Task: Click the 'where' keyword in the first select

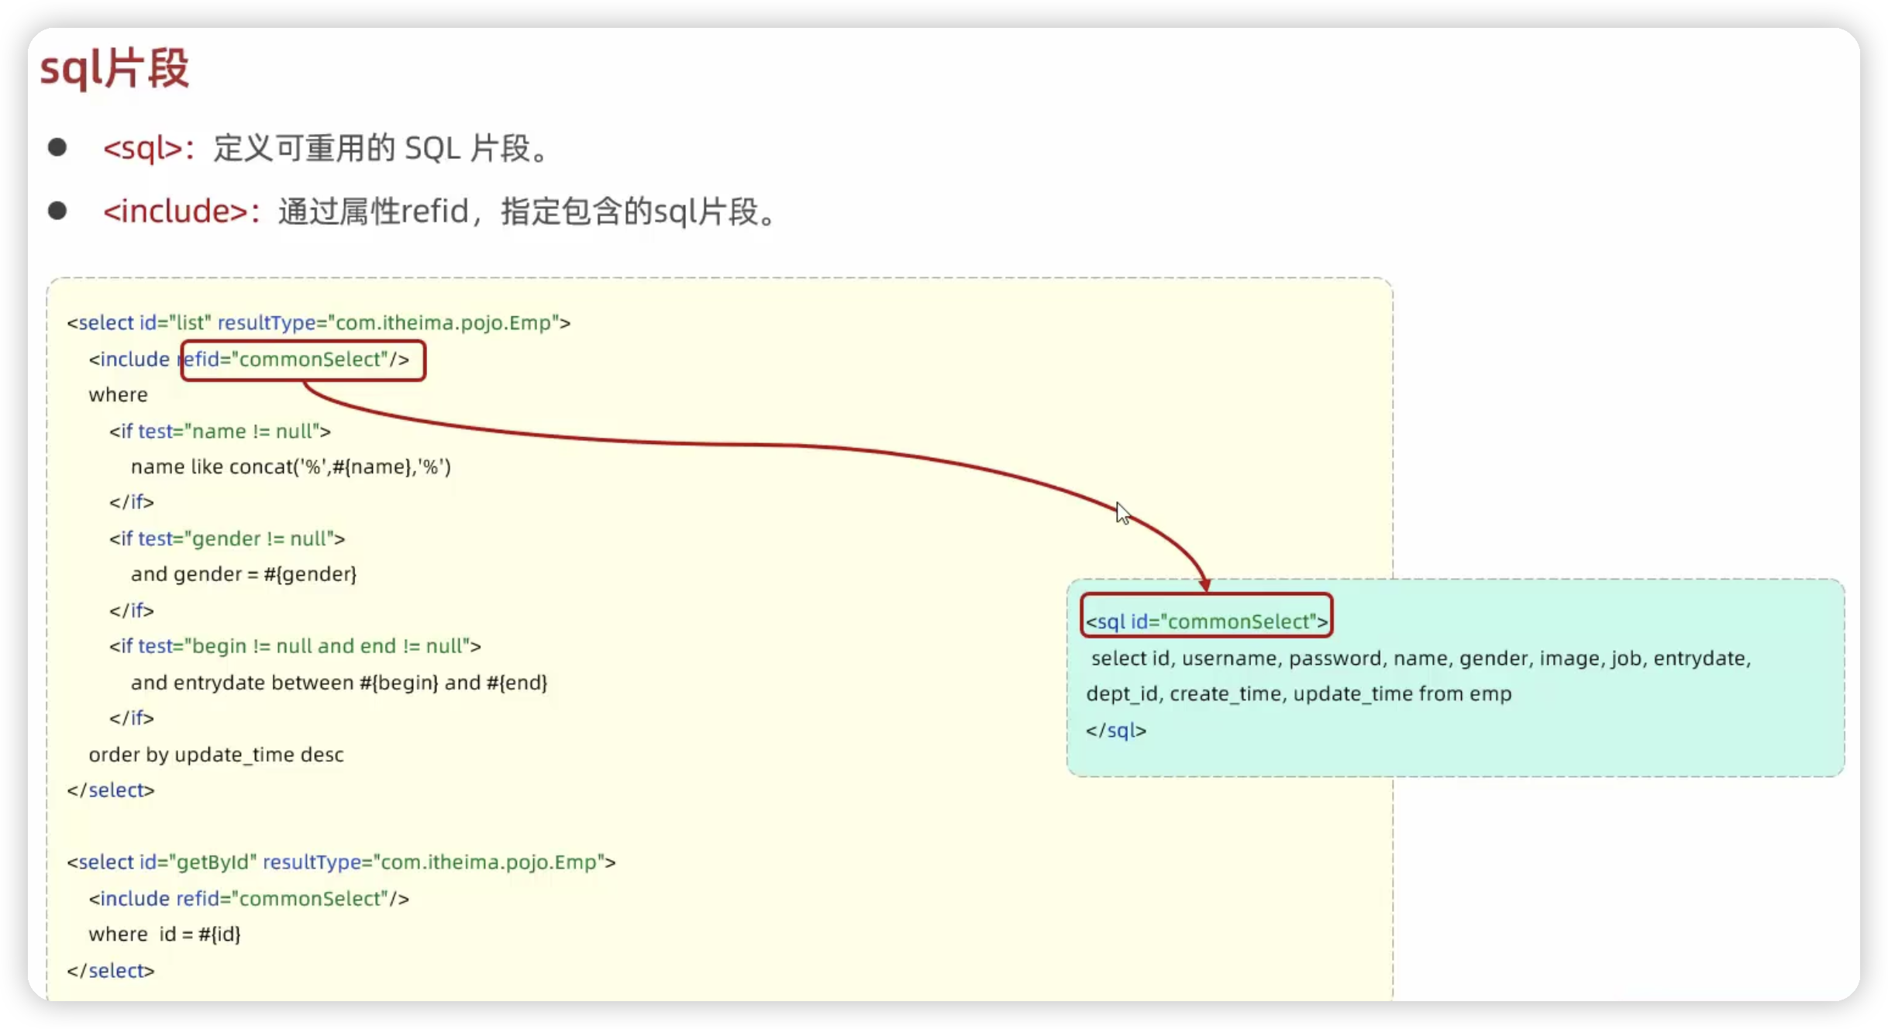Action: pos(118,394)
